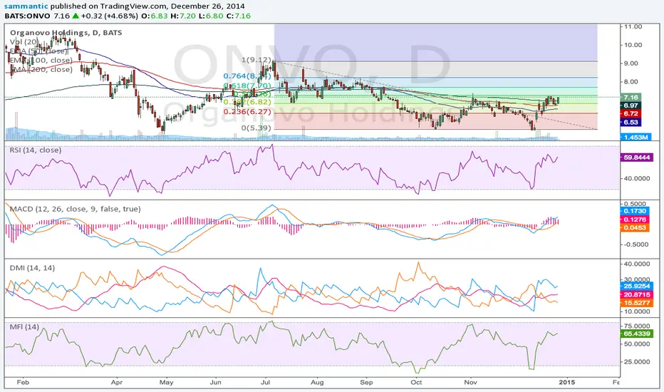
Task: Click the pink 0.1276 MACD value tag
Action: coord(635,219)
